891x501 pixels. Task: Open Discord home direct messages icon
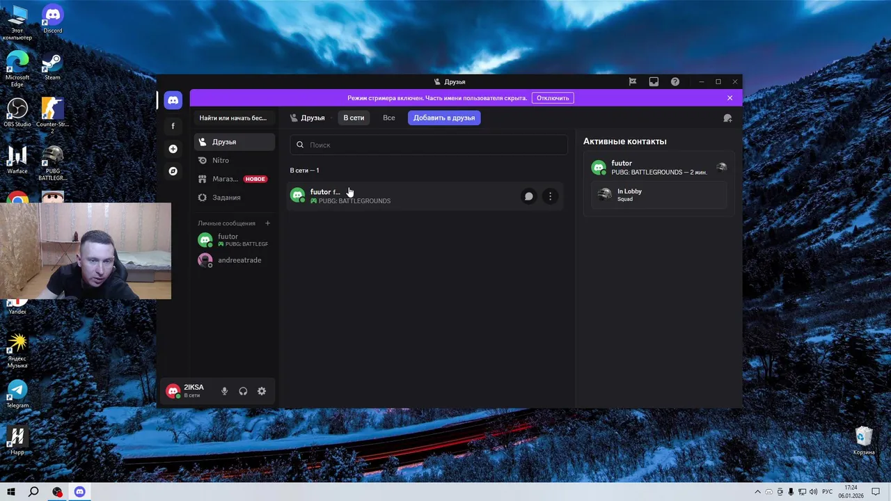(173, 100)
